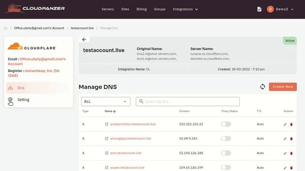This screenshot has width=305, height=171.
Task: Click the CloudPanzer logo
Action: pos(35,9)
